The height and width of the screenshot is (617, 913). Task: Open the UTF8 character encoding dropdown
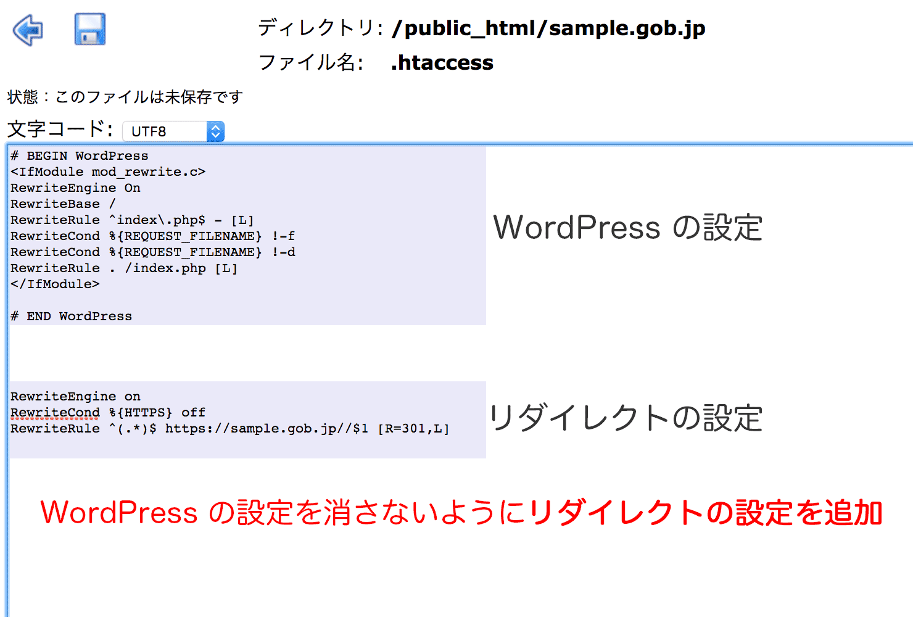(173, 131)
